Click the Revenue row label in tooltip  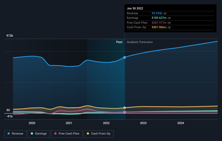point(132,13)
